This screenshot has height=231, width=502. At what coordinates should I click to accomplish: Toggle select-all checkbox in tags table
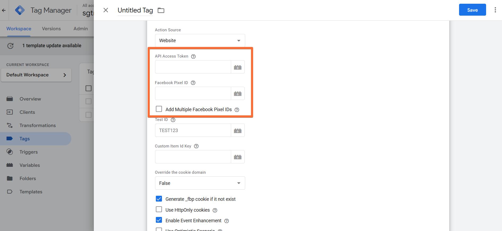[x=89, y=88]
